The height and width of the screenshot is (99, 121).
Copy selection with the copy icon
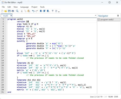25,11
